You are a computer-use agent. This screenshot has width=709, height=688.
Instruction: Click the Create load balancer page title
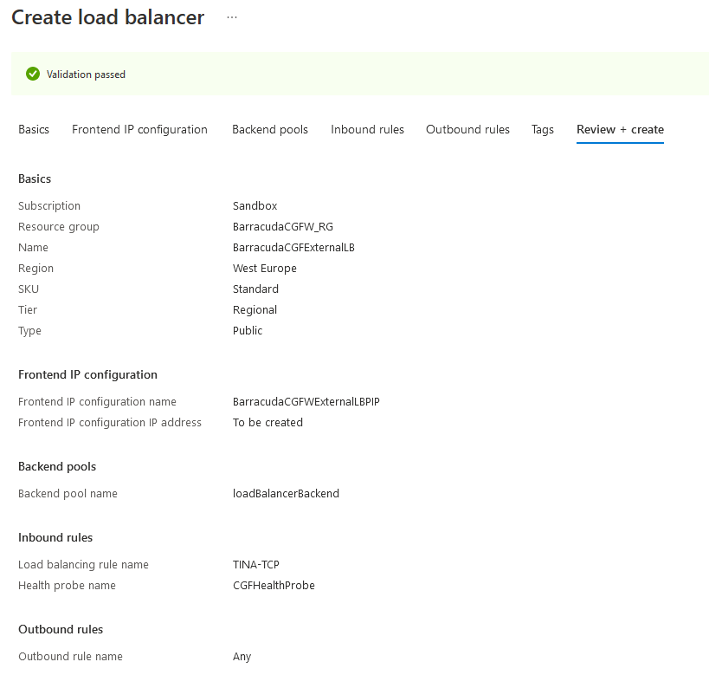point(107,16)
